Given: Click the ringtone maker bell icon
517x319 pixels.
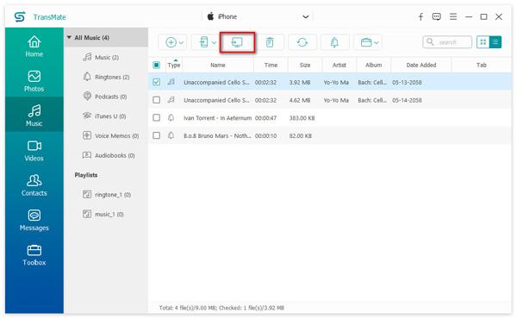Looking at the screenshot, I should pos(334,42).
